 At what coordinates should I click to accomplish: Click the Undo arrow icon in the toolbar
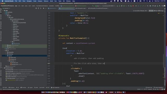147,6
